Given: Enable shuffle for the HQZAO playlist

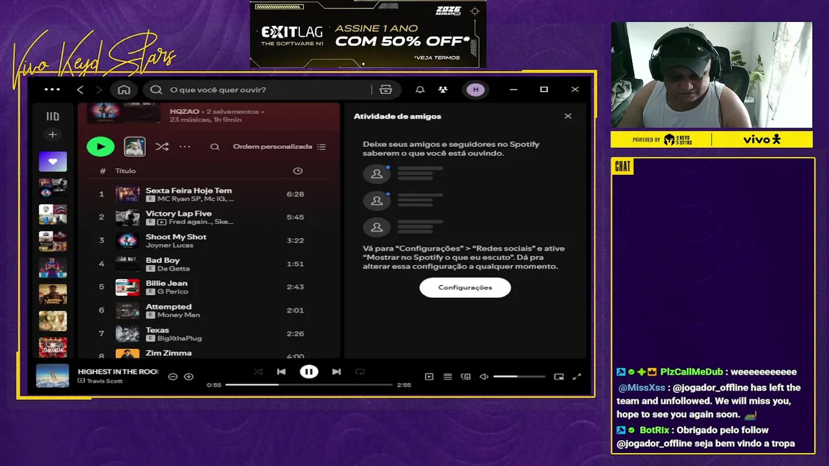Looking at the screenshot, I should coord(162,147).
